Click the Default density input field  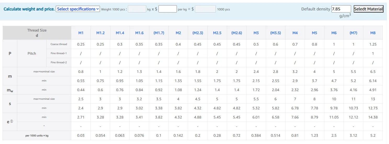point(341,9)
